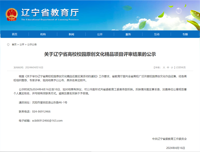Click the location pin breadcrumb icon
This screenshot has width=200, height=152.
click(8, 45)
